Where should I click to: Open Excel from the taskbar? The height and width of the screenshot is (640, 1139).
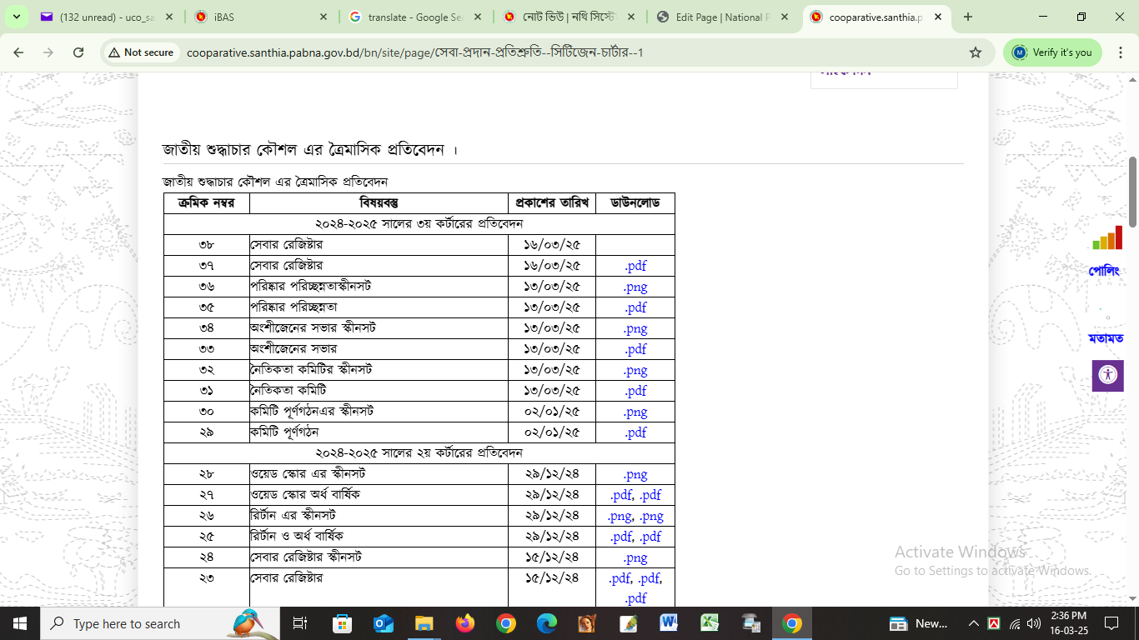[x=710, y=623]
